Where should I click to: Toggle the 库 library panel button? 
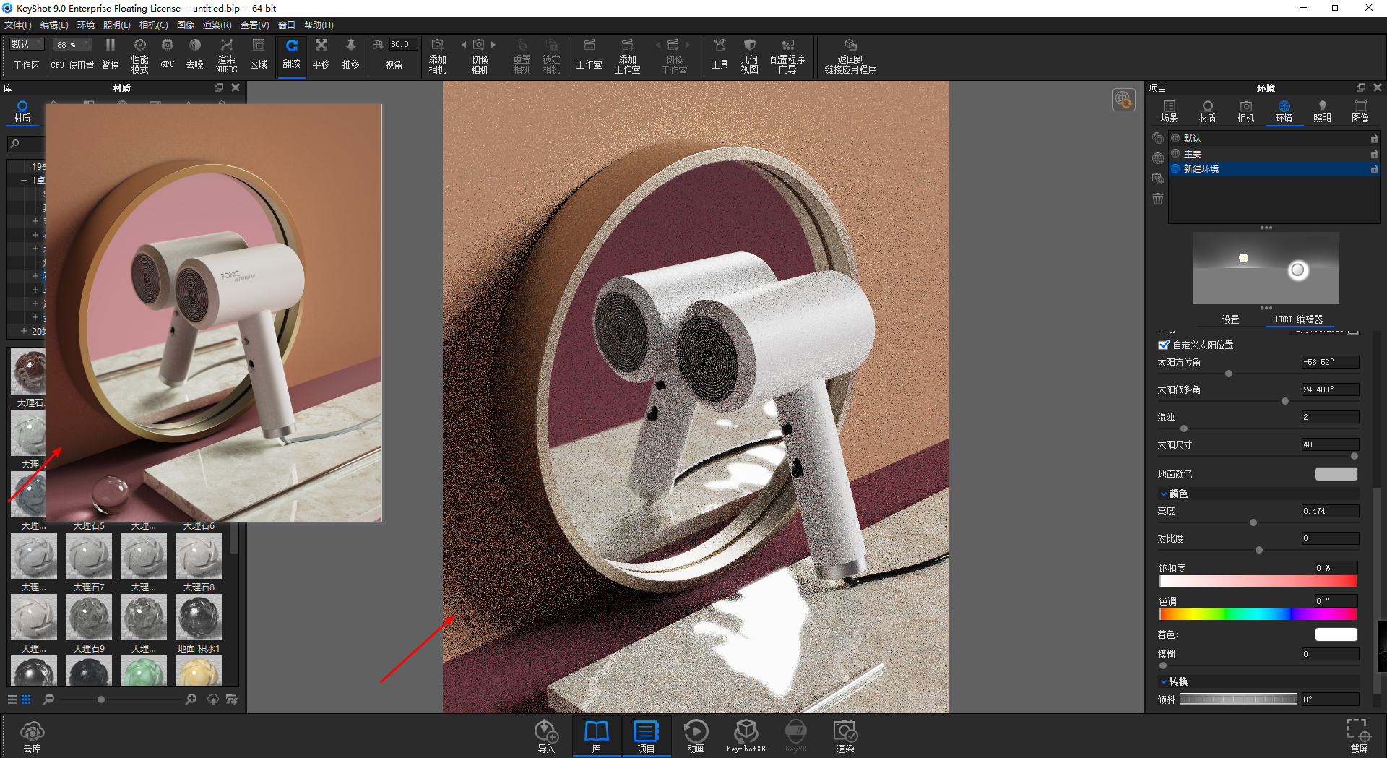pyautogui.click(x=597, y=736)
